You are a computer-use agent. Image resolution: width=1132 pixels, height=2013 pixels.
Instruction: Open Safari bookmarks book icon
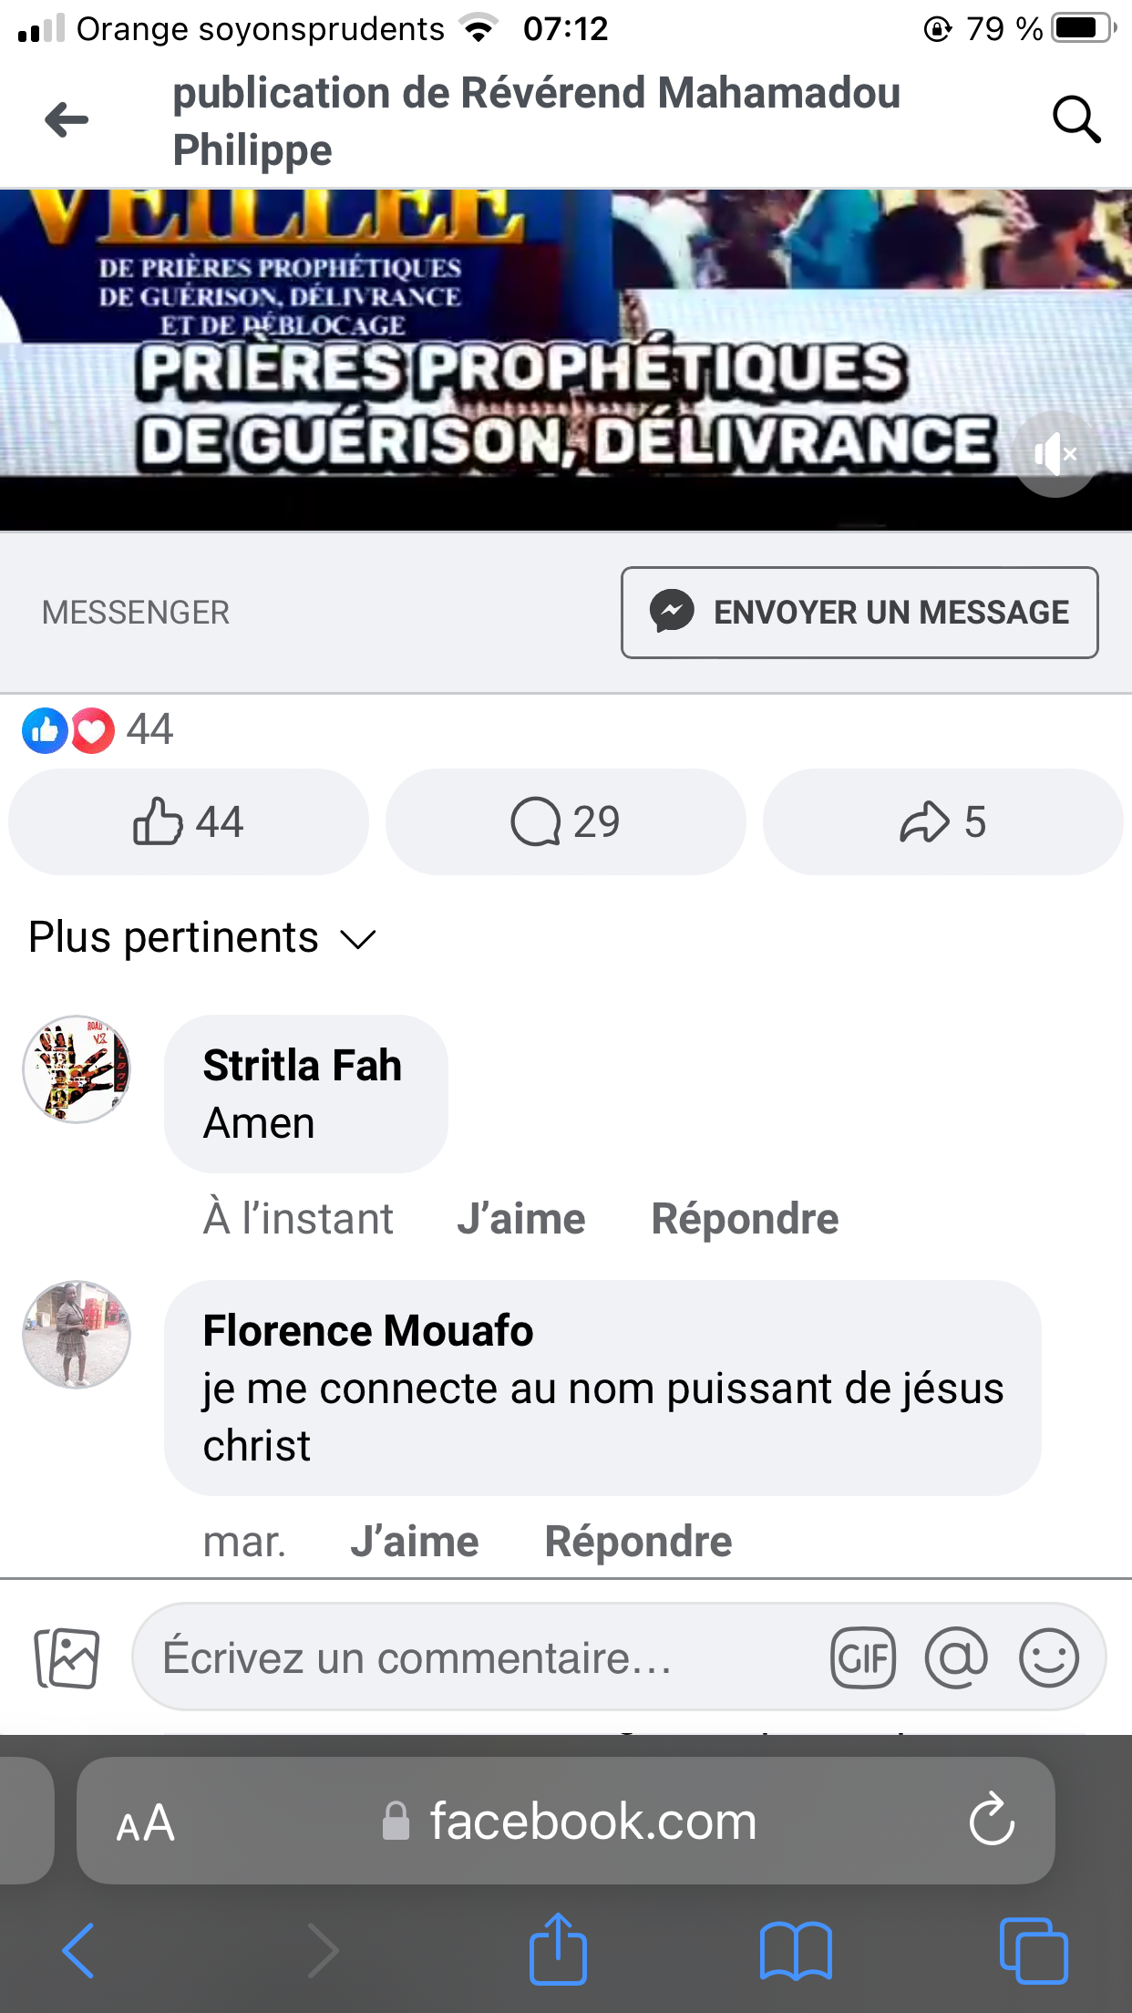point(796,1951)
